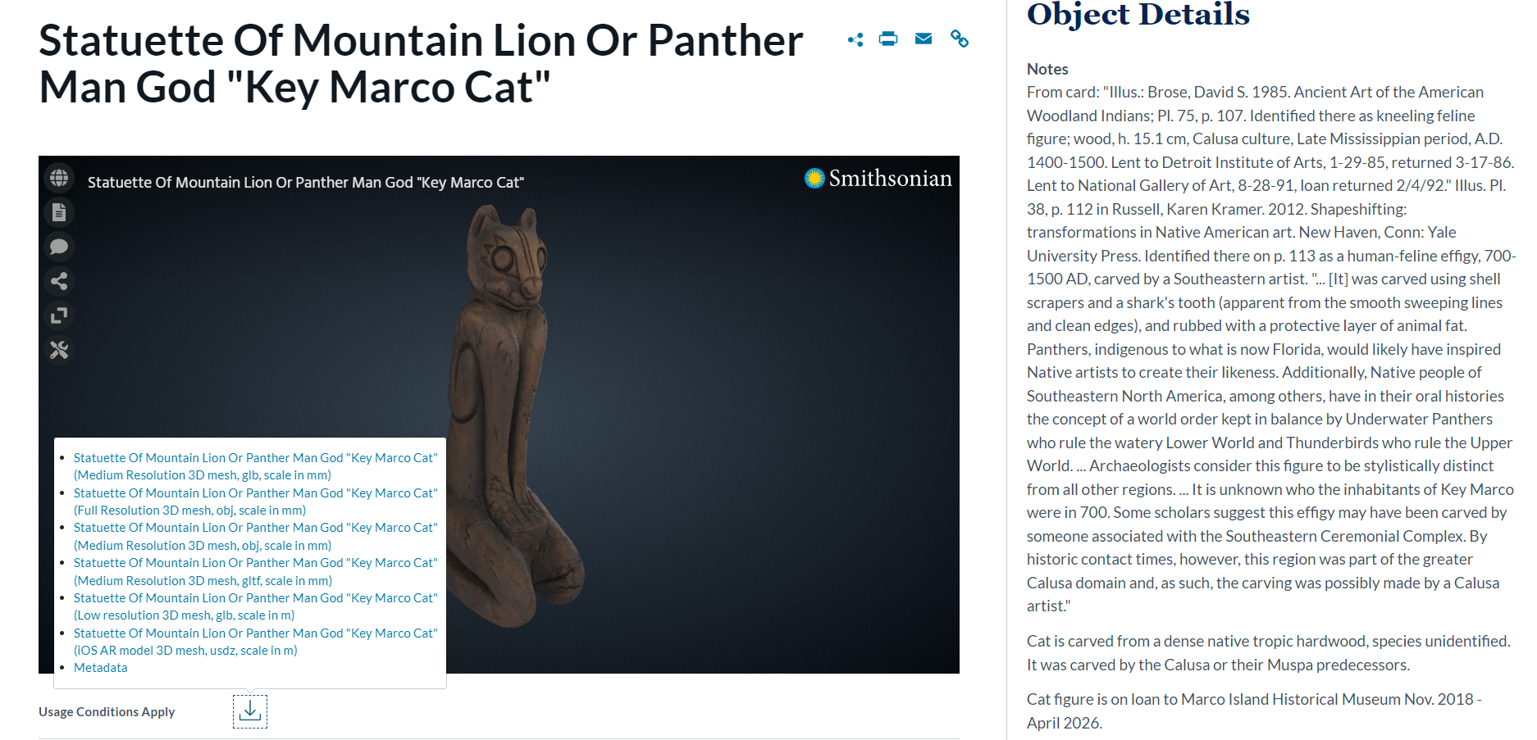This screenshot has height=740, width=1537.
Task: Open the Metadata link
Action: click(x=101, y=668)
